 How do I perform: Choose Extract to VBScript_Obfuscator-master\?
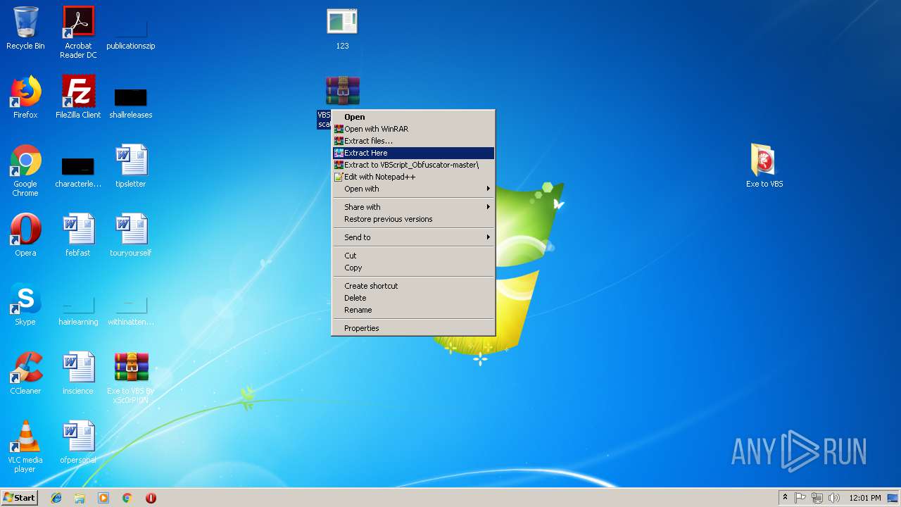click(x=413, y=165)
